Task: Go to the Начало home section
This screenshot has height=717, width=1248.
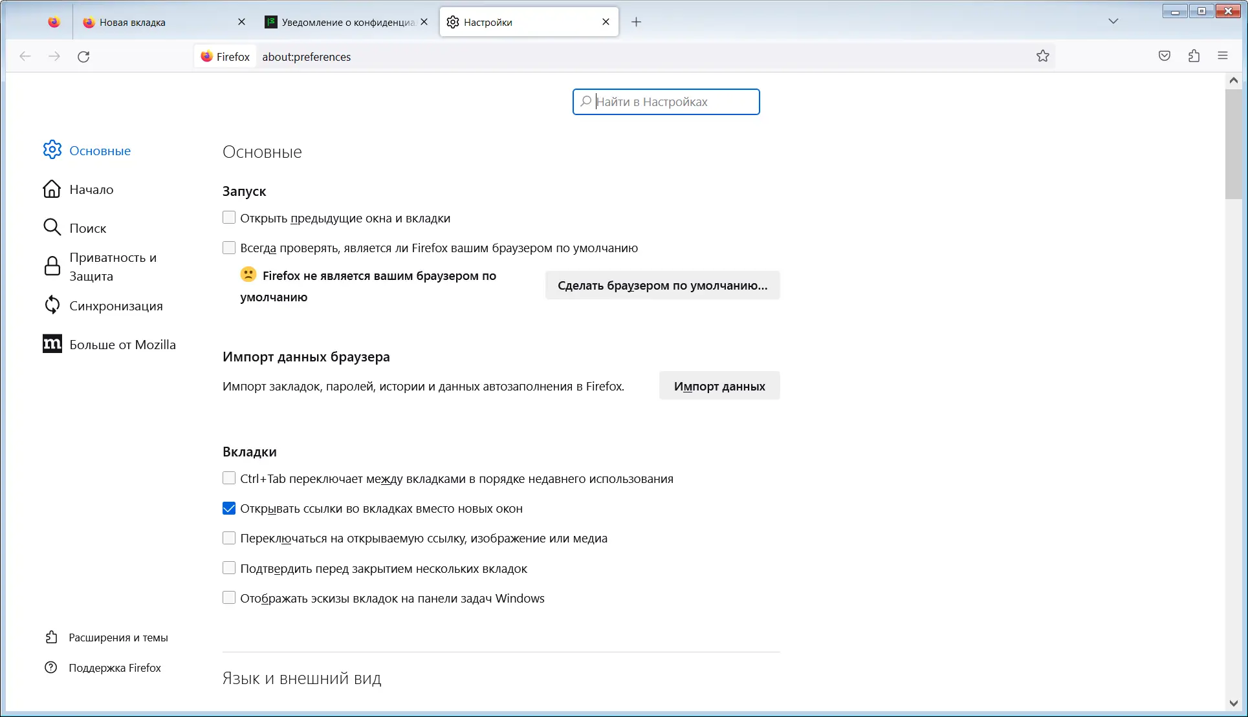Action: click(91, 189)
